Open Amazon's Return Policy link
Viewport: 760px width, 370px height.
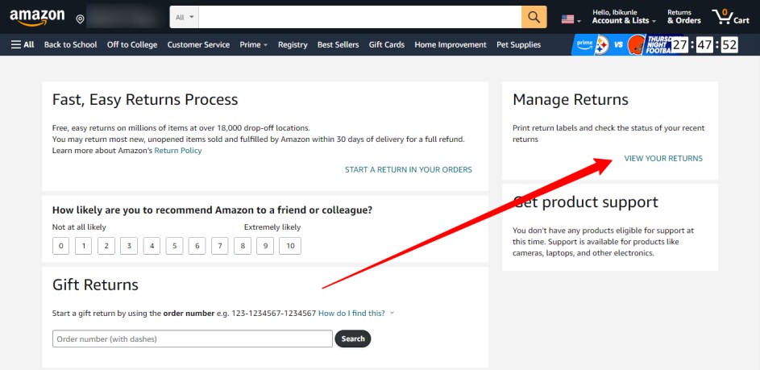(178, 151)
